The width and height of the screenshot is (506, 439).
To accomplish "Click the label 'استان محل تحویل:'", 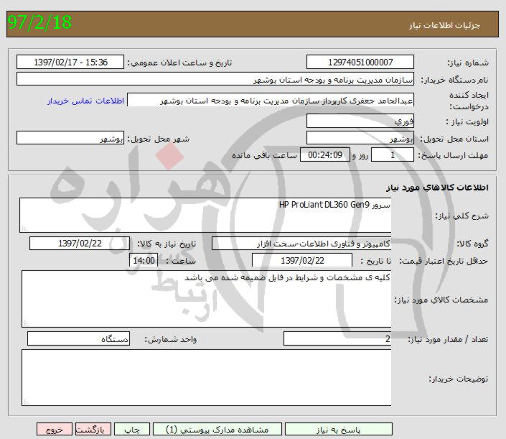I will click(x=454, y=139).
